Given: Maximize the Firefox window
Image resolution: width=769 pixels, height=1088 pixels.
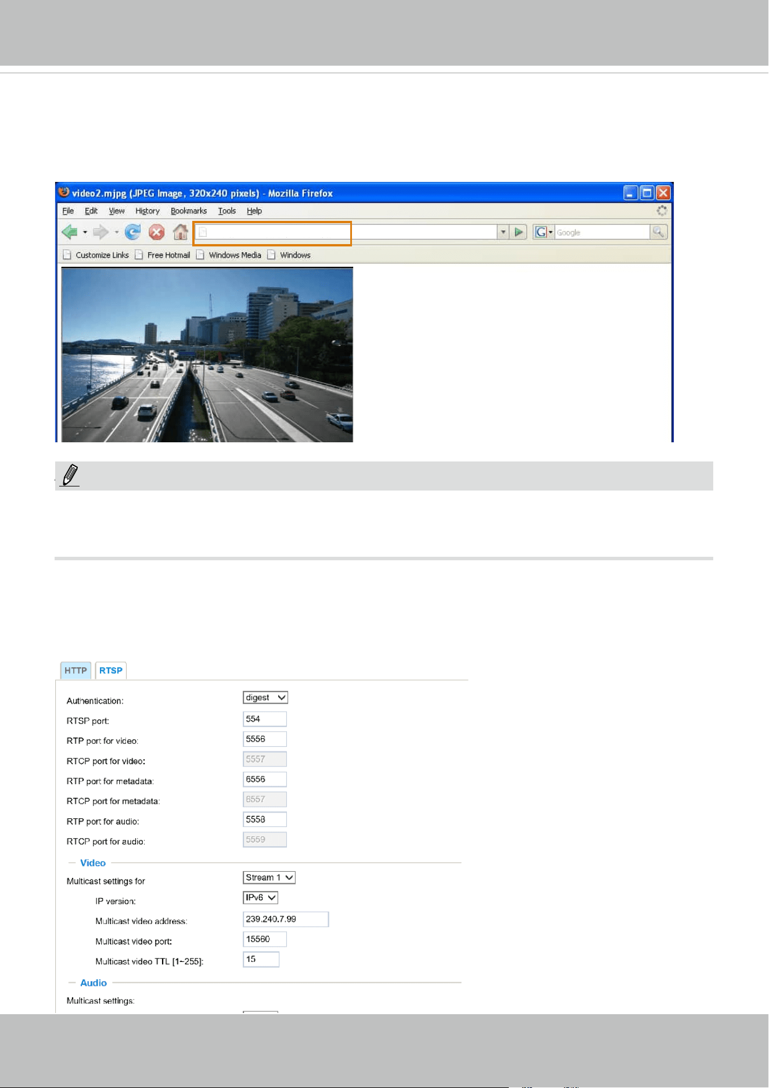Looking at the screenshot, I should 647,193.
